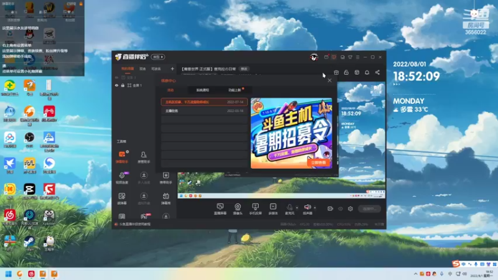Close the 消息中心 message center popup

[x=330, y=80]
